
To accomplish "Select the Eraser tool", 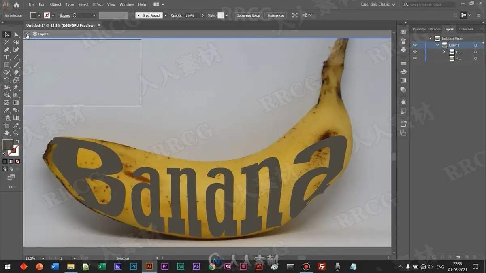I will (16, 72).
